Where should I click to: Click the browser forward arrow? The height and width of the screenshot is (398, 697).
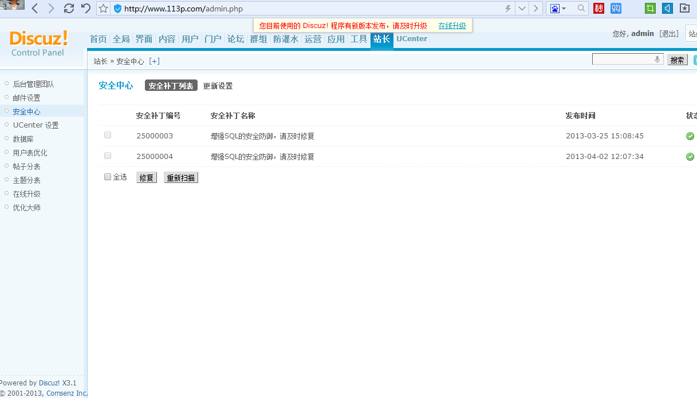pos(52,9)
